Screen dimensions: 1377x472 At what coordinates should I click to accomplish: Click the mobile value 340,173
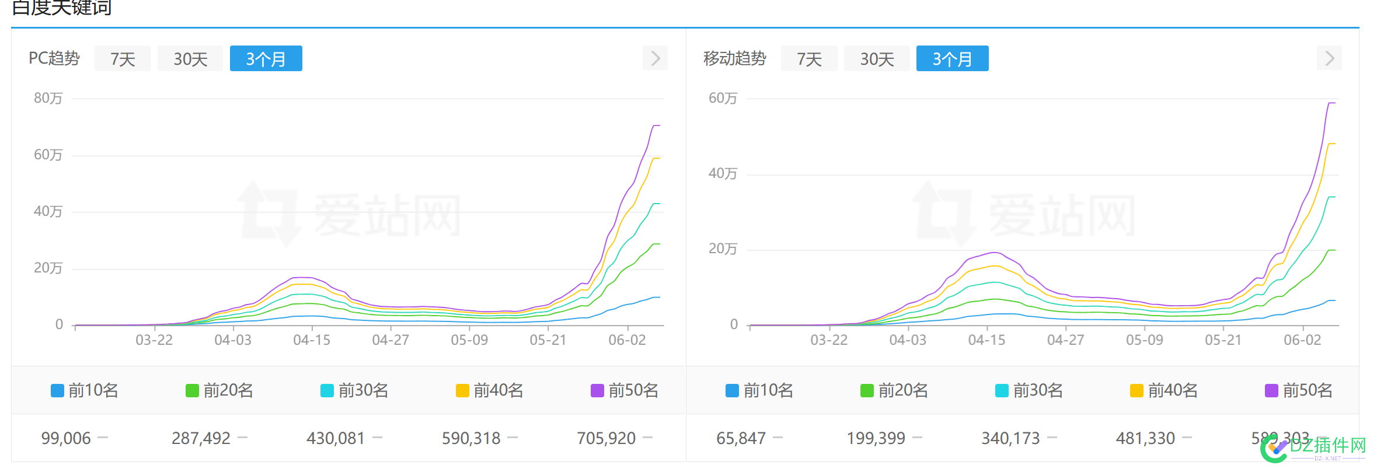[1010, 438]
